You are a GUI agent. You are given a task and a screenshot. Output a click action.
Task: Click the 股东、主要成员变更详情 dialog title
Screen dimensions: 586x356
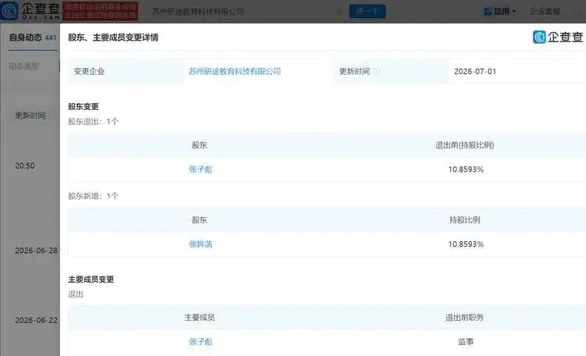[113, 37]
